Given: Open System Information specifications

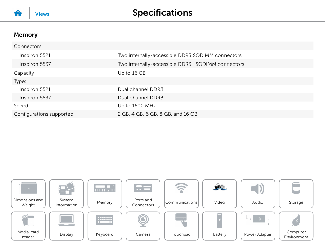Looking at the screenshot, I should coord(66,194).
